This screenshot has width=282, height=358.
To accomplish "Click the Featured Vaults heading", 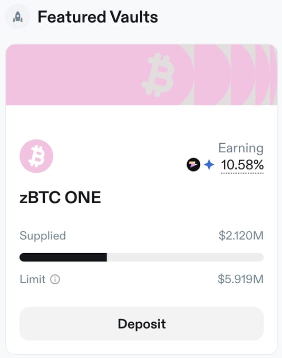I will (x=98, y=17).
